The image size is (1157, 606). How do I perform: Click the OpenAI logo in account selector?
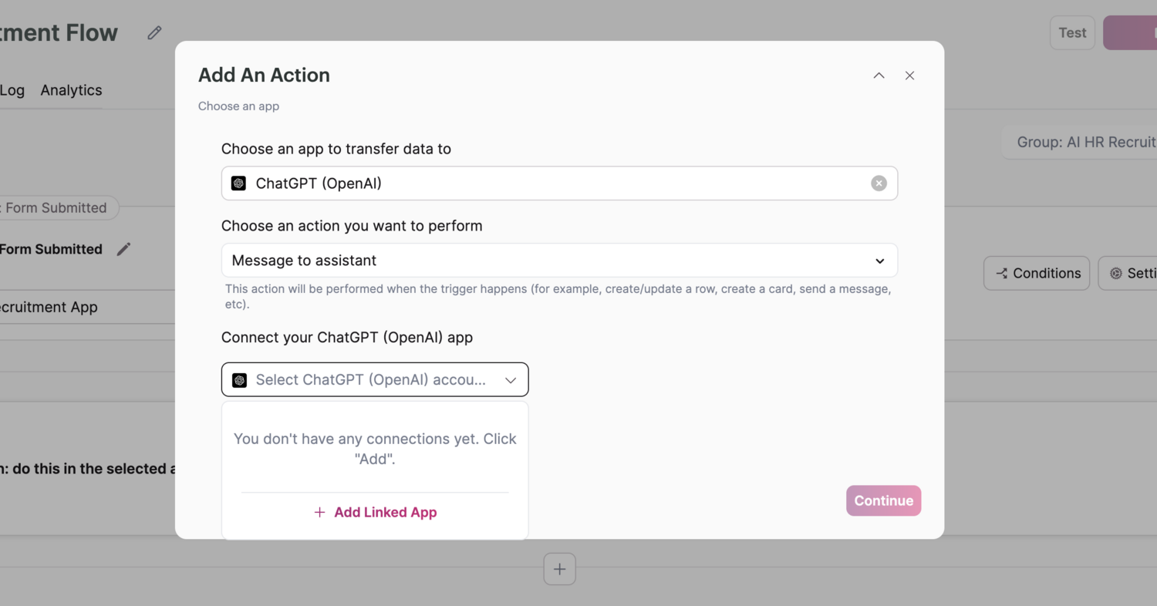click(x=240, y=380)
